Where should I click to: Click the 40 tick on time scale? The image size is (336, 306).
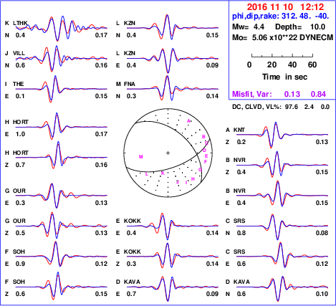coord(292,64)
